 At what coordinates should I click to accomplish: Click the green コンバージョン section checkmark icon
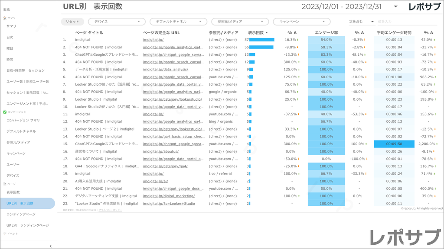[x=5, y=112]
